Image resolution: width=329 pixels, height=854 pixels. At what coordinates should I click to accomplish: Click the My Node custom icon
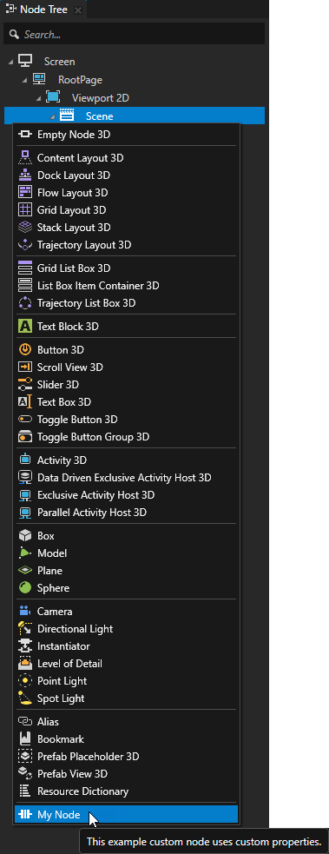click(x=25, y=816)
